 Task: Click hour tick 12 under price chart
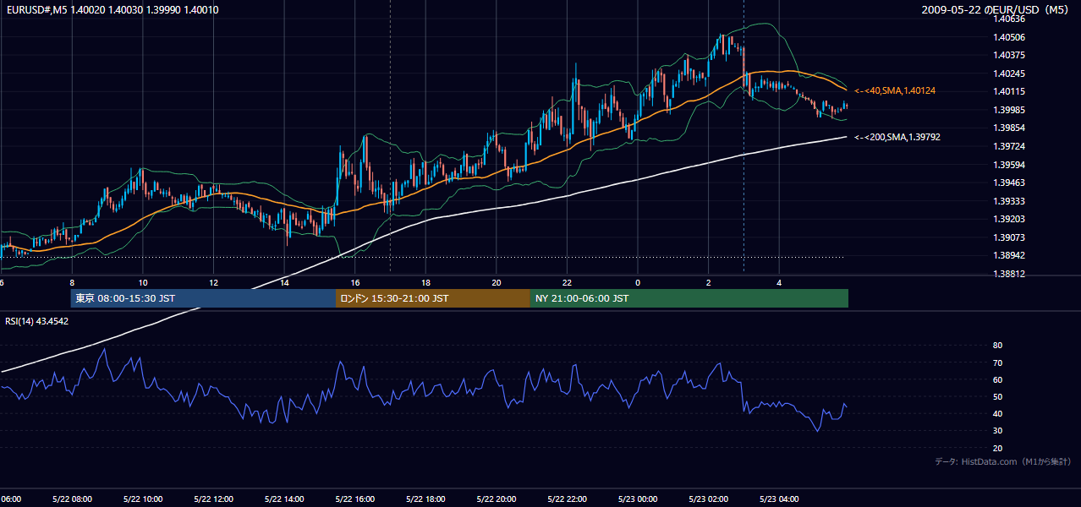(213, 282)
